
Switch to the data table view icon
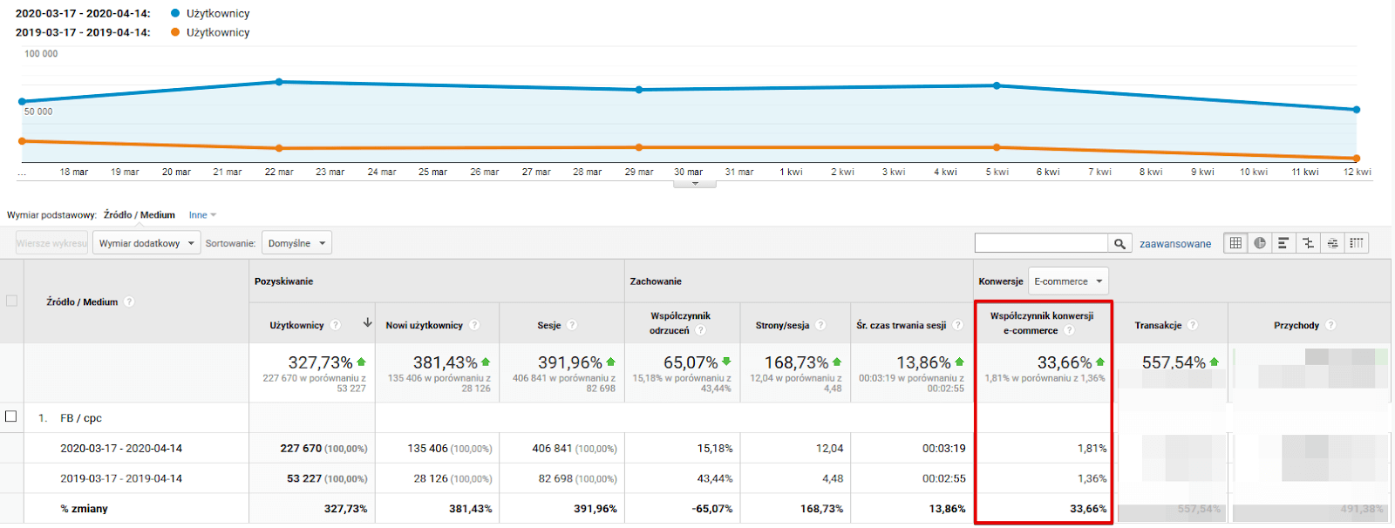(1235, 243)
